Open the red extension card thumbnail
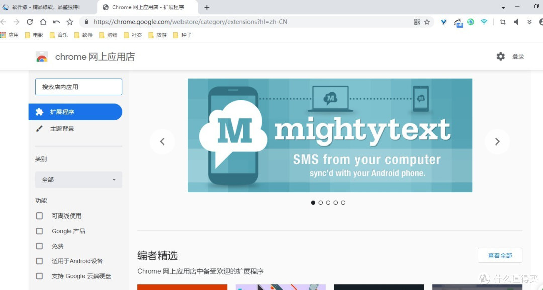 tap(182, 287)
